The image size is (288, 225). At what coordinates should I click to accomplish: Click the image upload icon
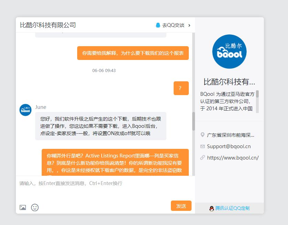23,207
